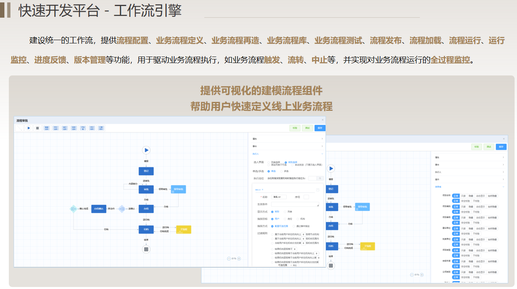517x289 pixels.
Task: Select 岗位 radio for 指派目标
Action: 285,219
